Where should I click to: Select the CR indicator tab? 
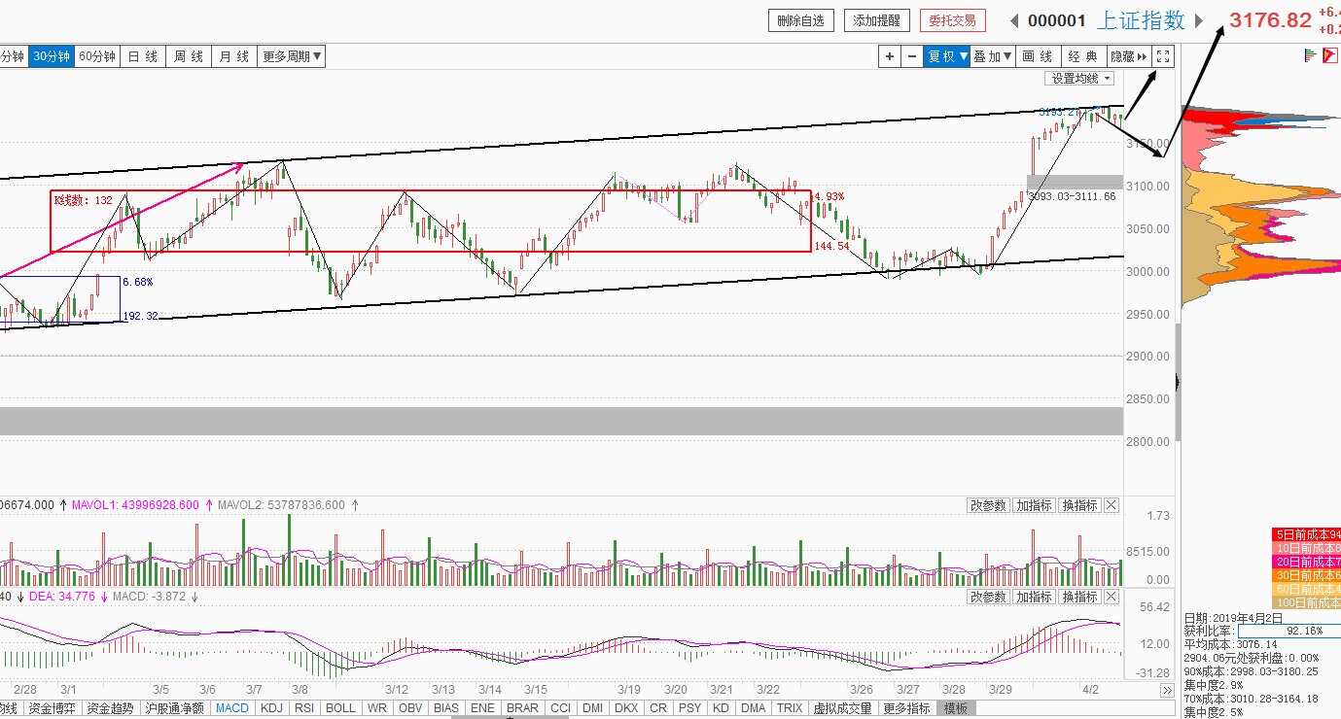point(658,708)
